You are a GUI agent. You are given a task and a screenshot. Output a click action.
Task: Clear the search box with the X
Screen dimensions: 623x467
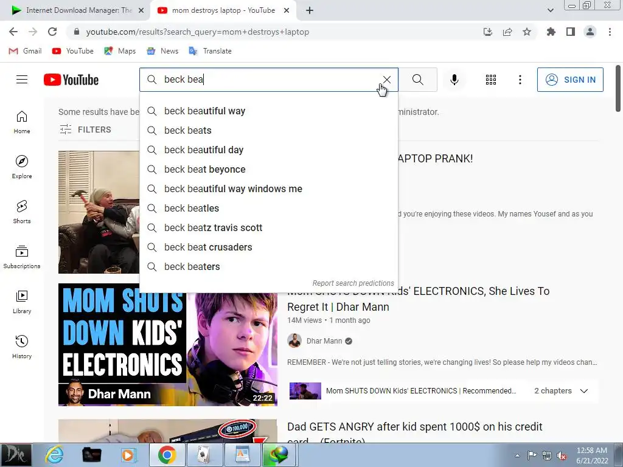(386, 80)
